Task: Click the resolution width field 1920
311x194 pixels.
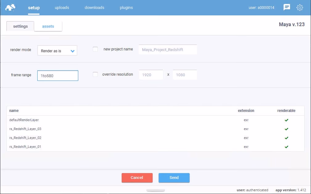Action: (x=151, y=75)
